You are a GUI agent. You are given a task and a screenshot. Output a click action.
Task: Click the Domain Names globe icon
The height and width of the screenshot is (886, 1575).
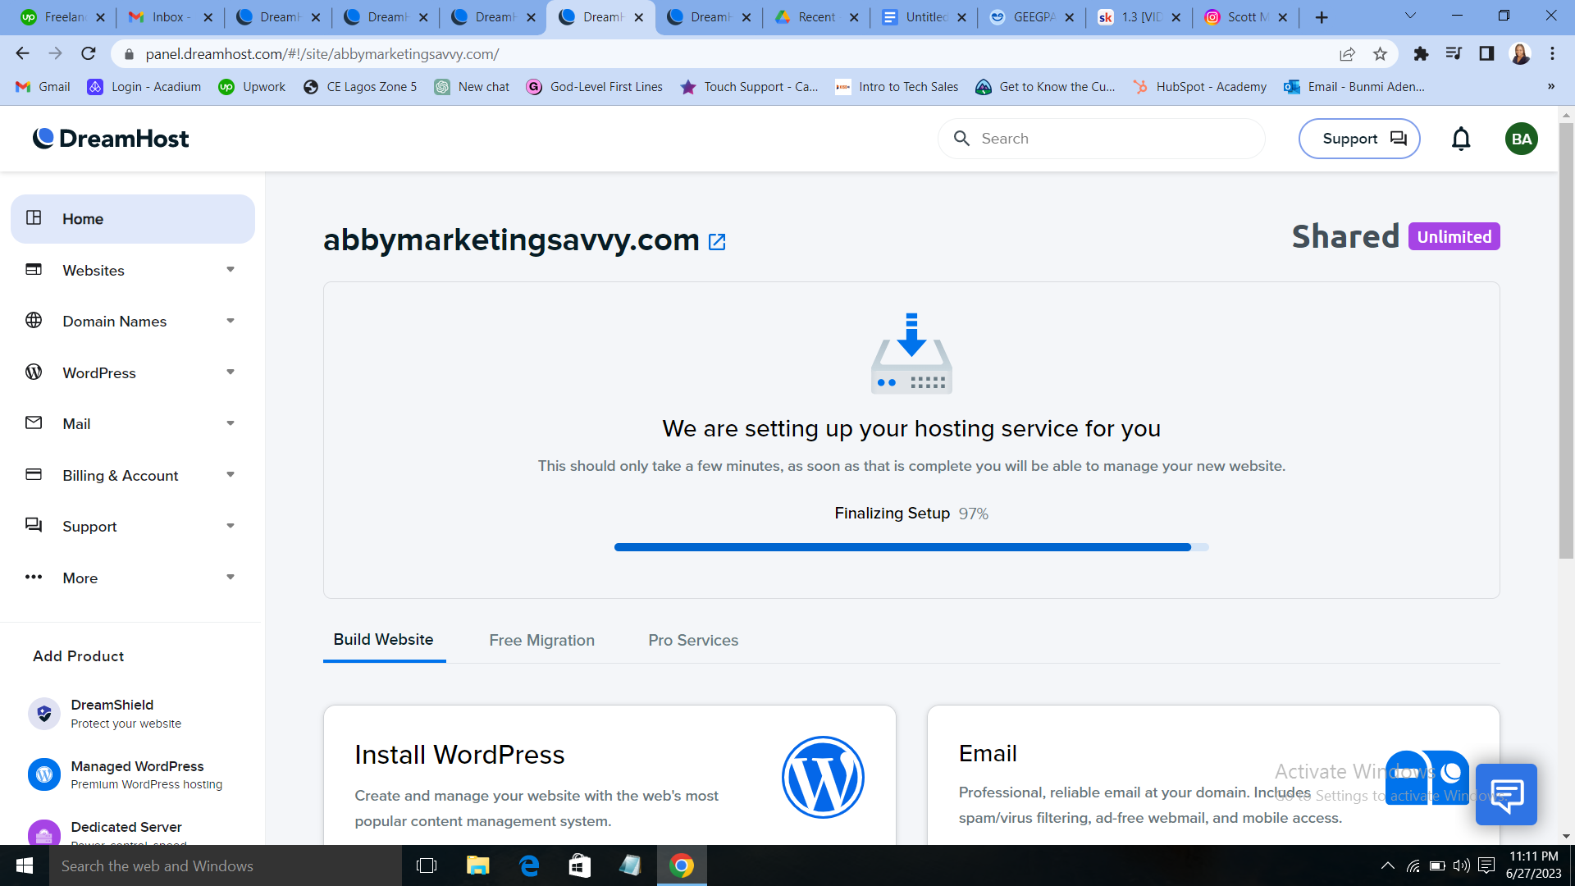(x=34, y=321)
